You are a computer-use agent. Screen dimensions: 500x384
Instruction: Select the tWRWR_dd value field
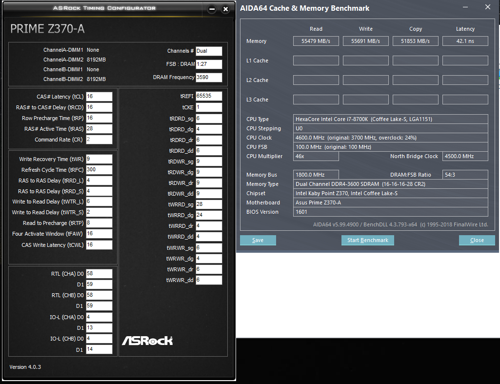pos(209,280)
